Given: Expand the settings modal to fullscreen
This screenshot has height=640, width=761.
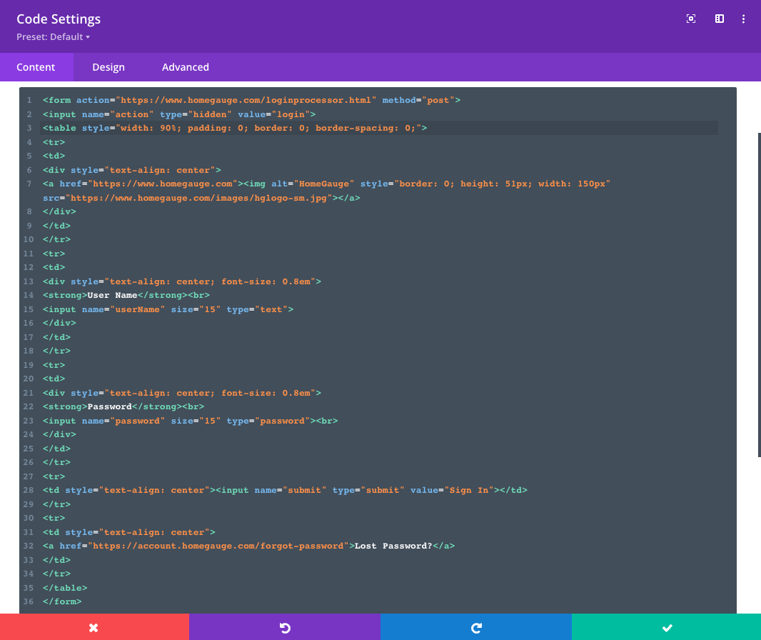Looking at the screenshot, I should pos(690,19).
